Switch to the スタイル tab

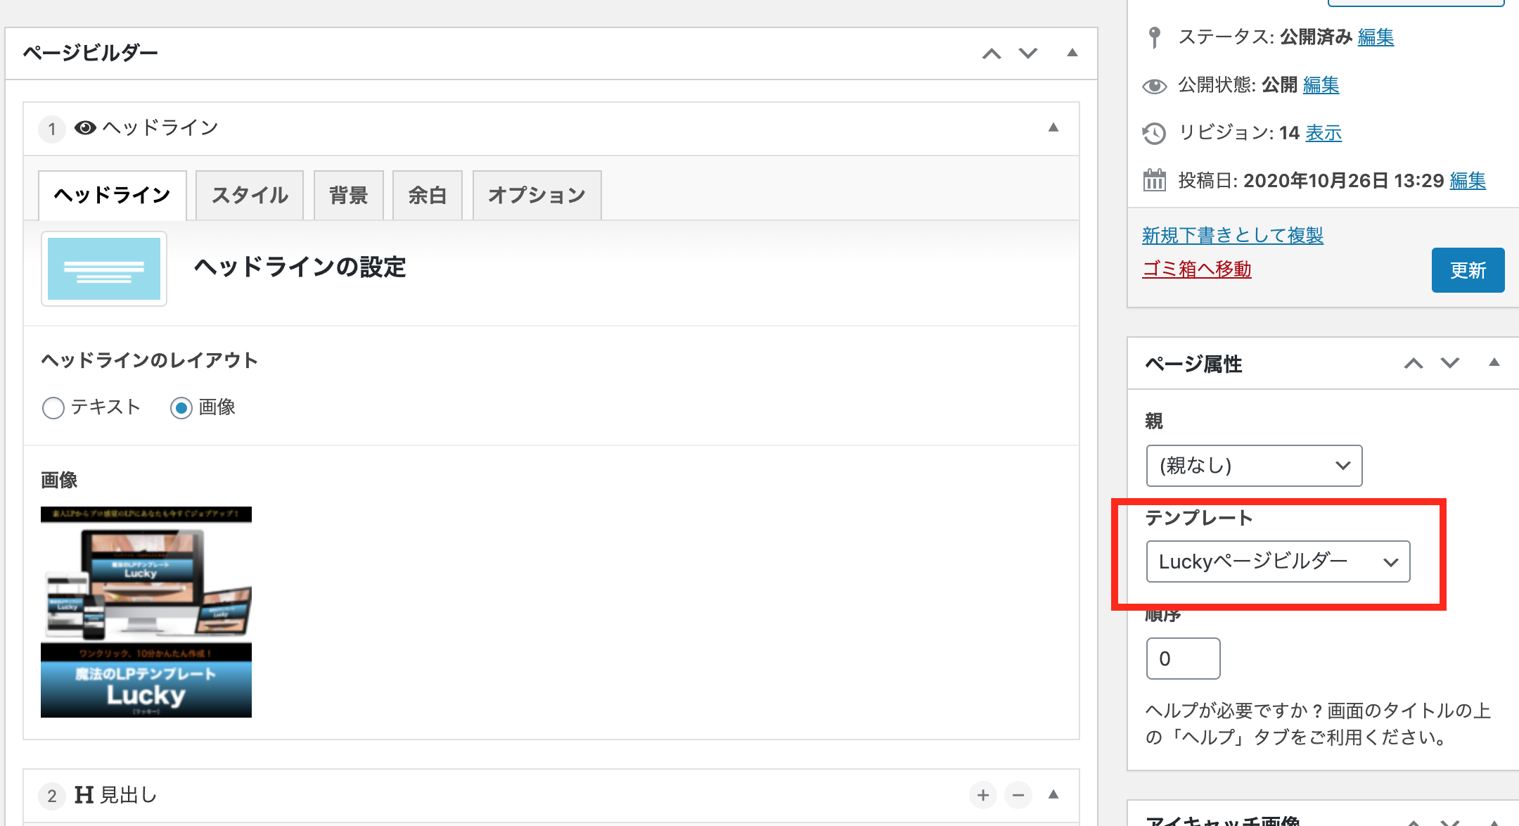click(250, 196)
